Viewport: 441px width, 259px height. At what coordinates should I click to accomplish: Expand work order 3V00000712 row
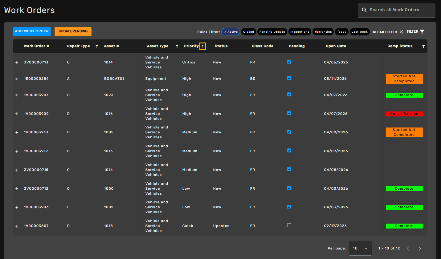coord(17,189)
